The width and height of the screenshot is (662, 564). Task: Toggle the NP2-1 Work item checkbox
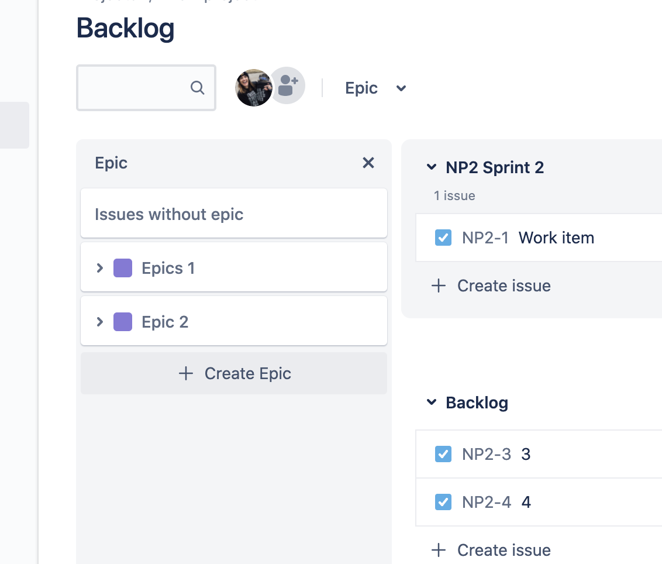[443, 238]
